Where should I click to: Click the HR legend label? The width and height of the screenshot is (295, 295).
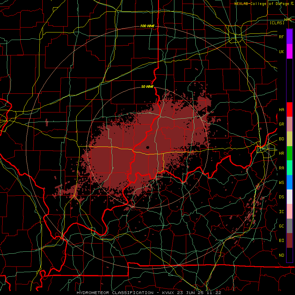[281, 153]
